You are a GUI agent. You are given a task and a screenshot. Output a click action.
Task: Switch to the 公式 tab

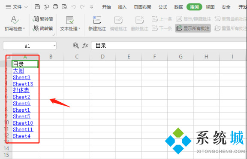point(163,7)
